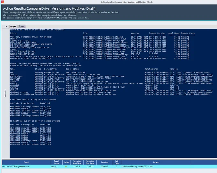This screenshot has height=173, width=217.
Task: Click the PEAUTH driver name
Action: click(x=13, y=83)
